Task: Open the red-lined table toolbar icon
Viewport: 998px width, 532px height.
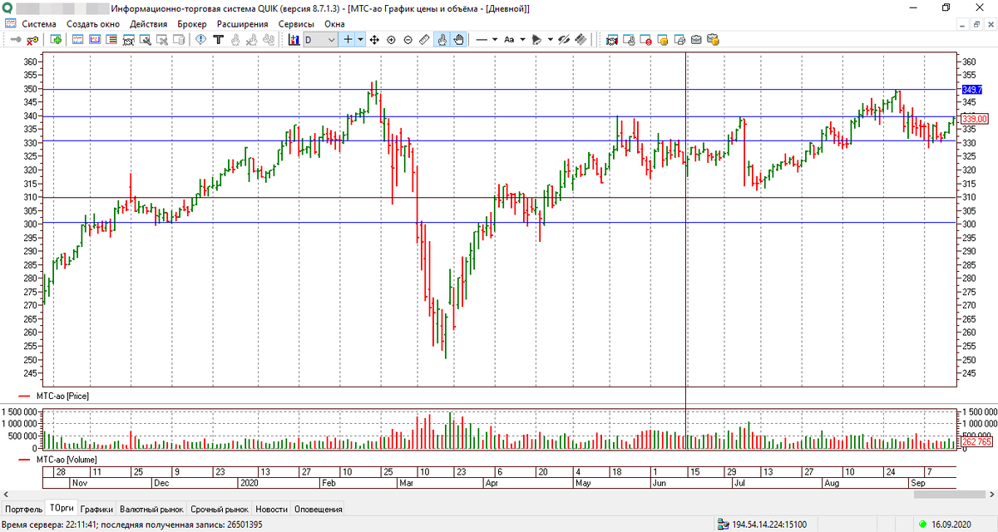Action: coord(111,39)
